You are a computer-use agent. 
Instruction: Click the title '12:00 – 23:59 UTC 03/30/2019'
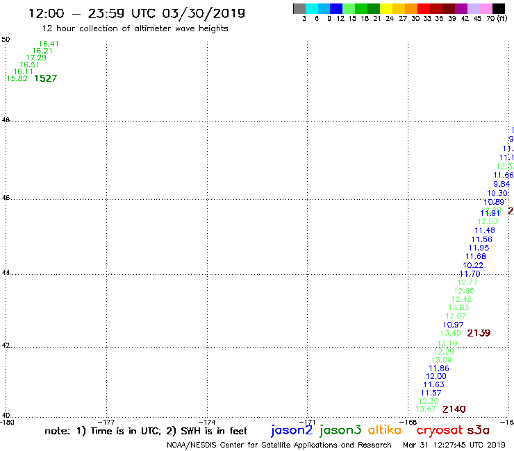[137, 13]
